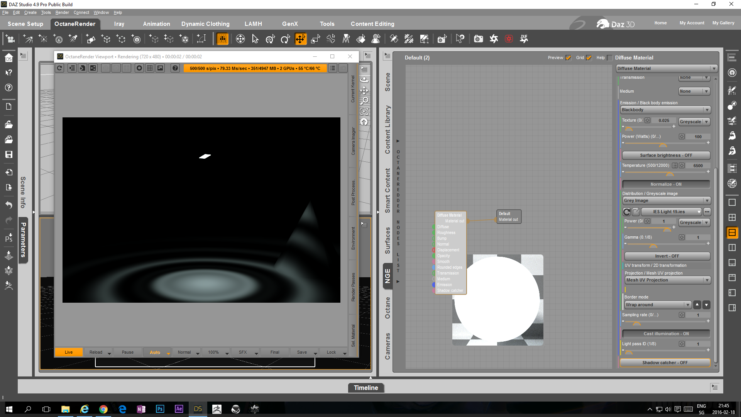Switch to the Iray tab
Viewport: 741px width, 417px height.
pyautogui.click(x=119, y=24)
